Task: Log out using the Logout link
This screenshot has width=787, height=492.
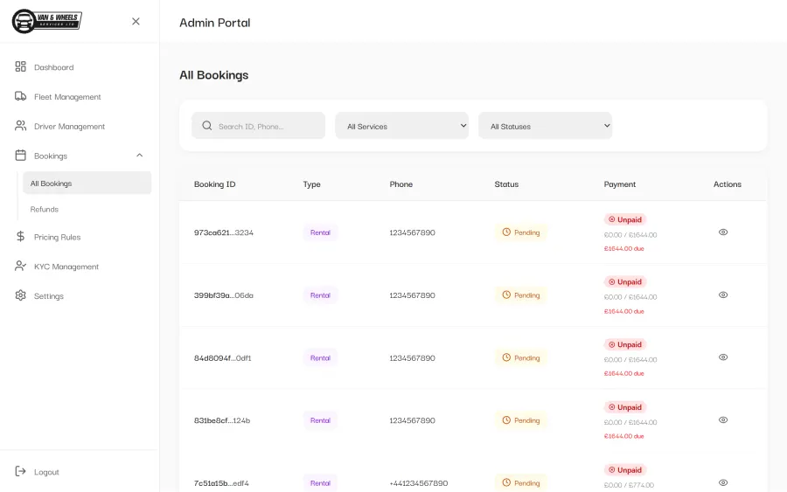Action: pos(46,472)
